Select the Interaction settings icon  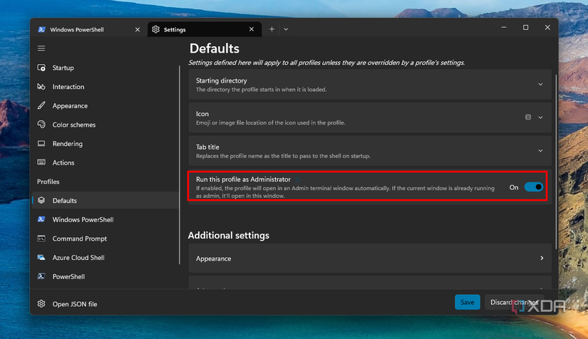point(41,87)
